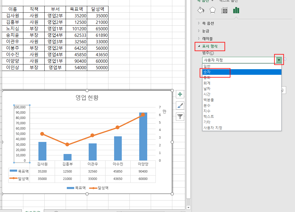The width and height of the screenshot is (295, 212).
Task: Click data table value 60000 under 이양양
Action: point(143,179)
